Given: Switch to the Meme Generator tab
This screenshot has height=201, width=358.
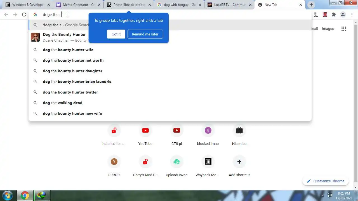Looking at the screenshot, I should (78, 5).
